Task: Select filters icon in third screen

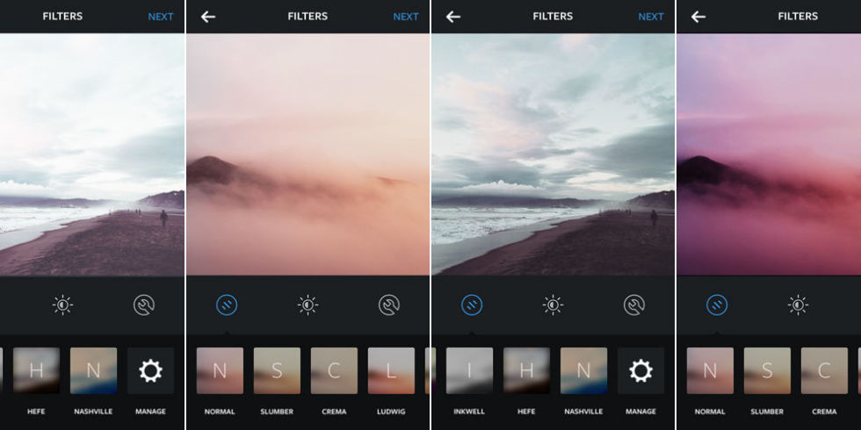Action: 472,305
